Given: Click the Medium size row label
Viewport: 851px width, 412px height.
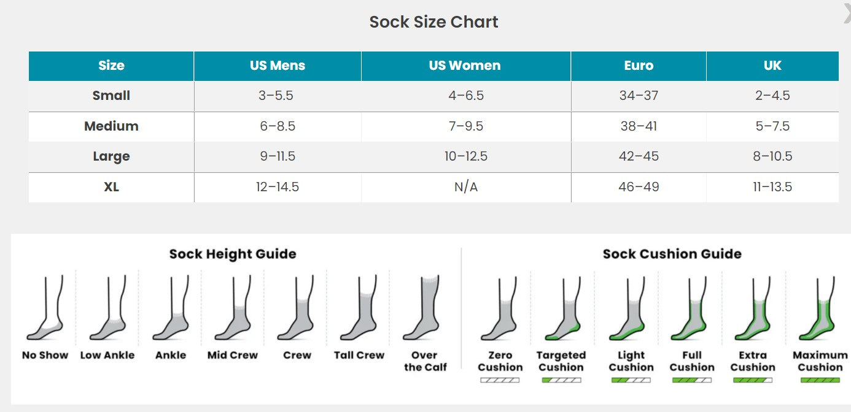Looking at the screenshot, I should [111, 126].
